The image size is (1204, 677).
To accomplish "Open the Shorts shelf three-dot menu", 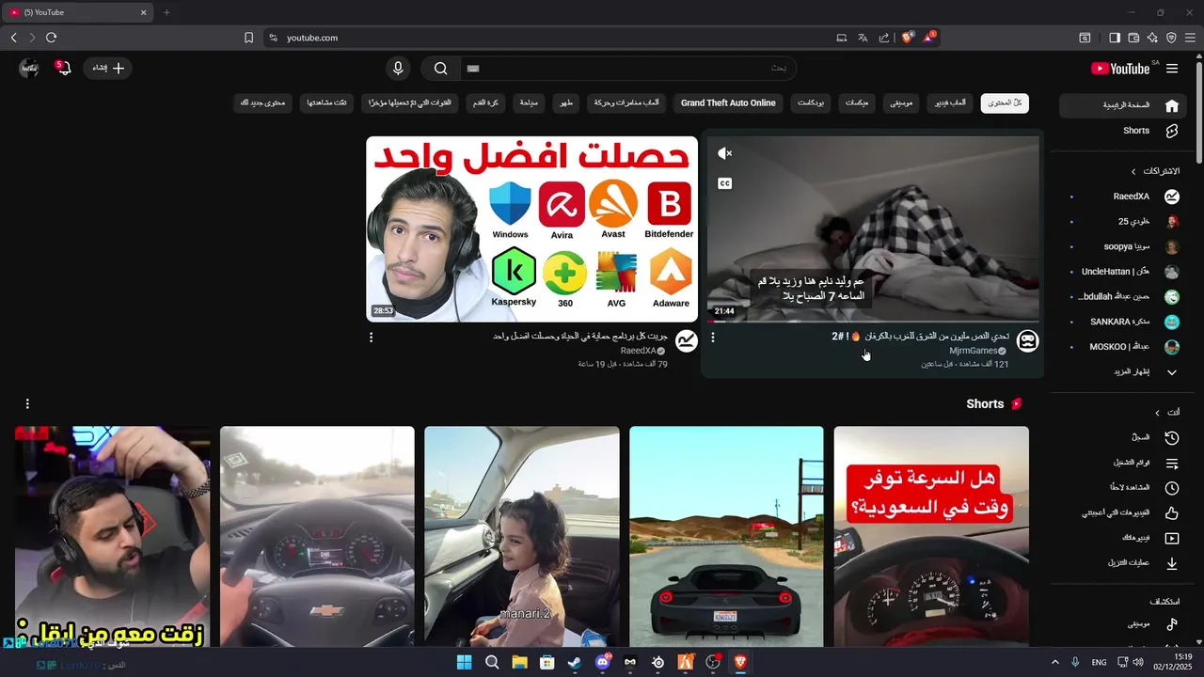I will pyautogui.click(x=27, y=403).
